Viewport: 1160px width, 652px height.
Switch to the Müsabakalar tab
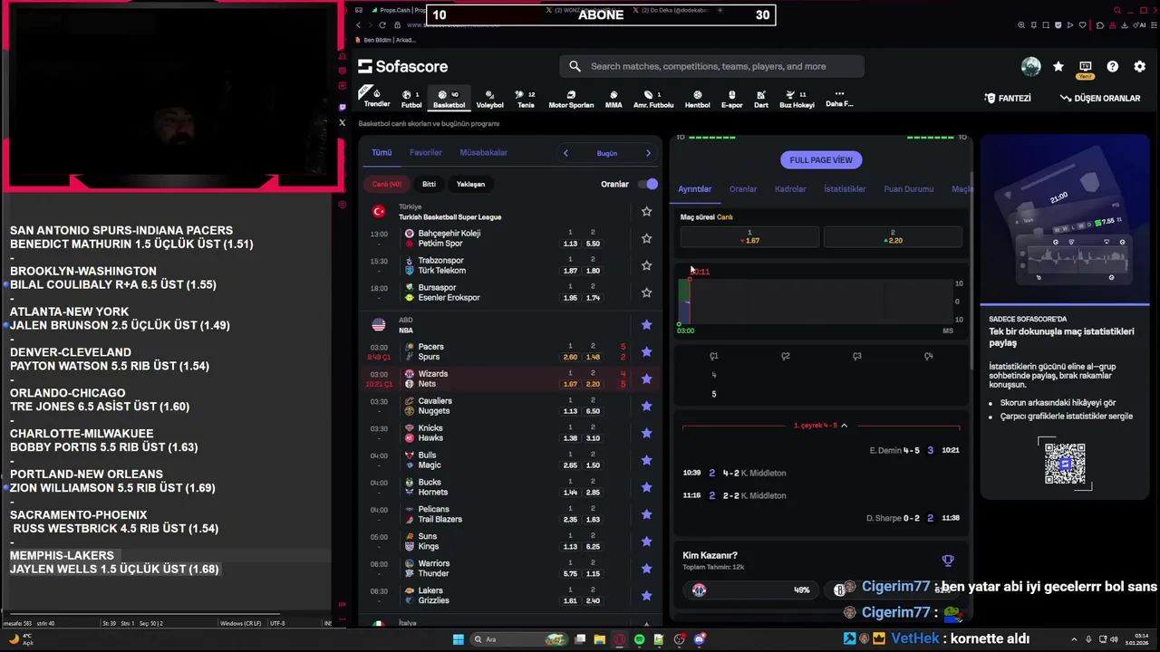click(x=483, y=153)
